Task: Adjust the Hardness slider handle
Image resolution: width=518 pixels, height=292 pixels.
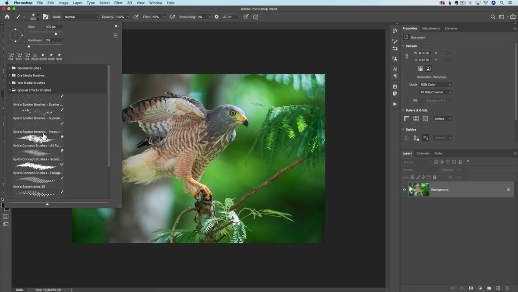Action: 29,46
